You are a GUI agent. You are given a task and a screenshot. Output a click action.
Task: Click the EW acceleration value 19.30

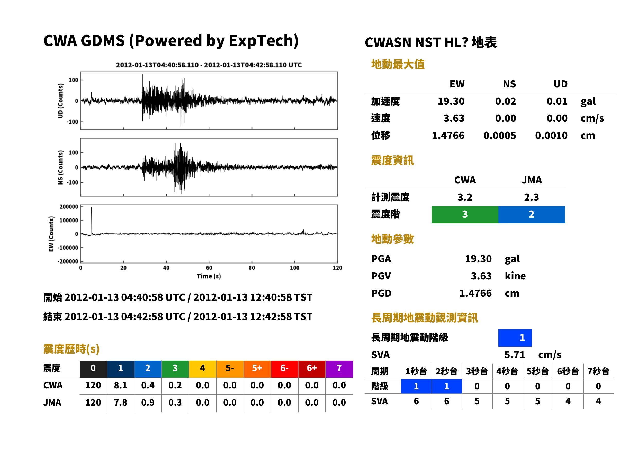[451, 101]
